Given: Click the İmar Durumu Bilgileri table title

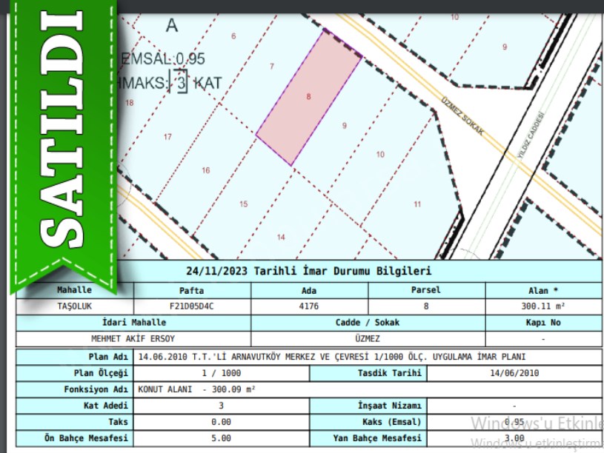Looking at the screenshot, I should (x=308, y=272).
